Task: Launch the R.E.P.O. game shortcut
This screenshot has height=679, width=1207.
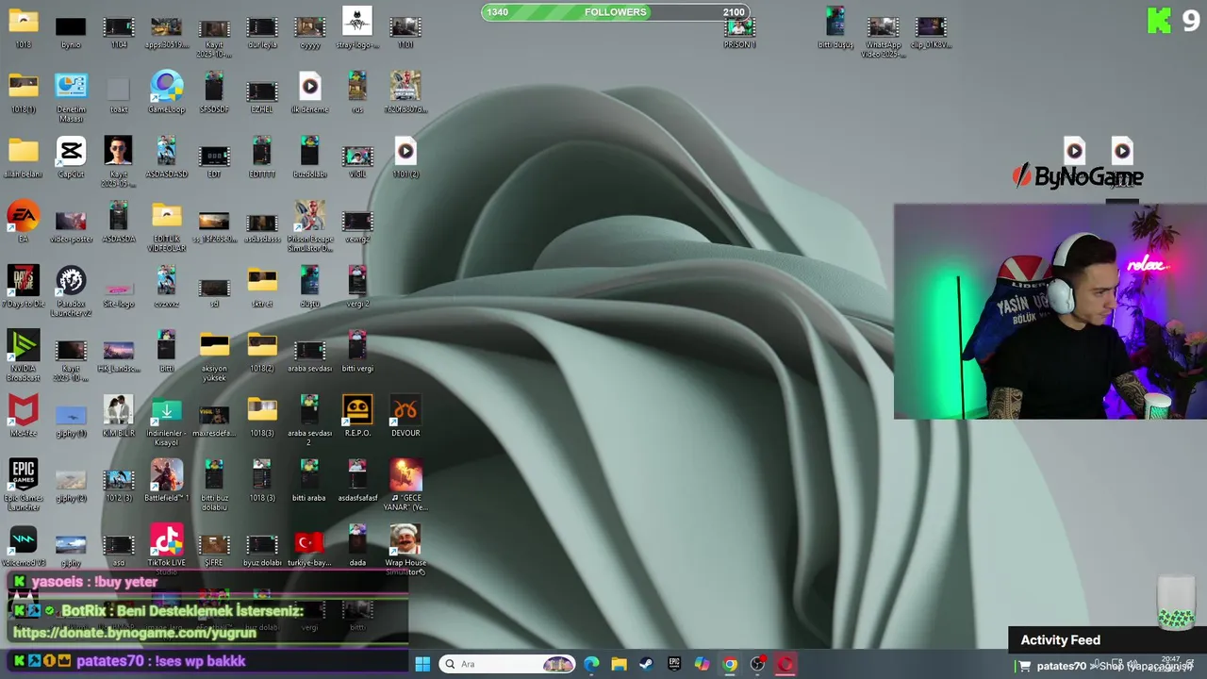Action: tap(357, 416)
